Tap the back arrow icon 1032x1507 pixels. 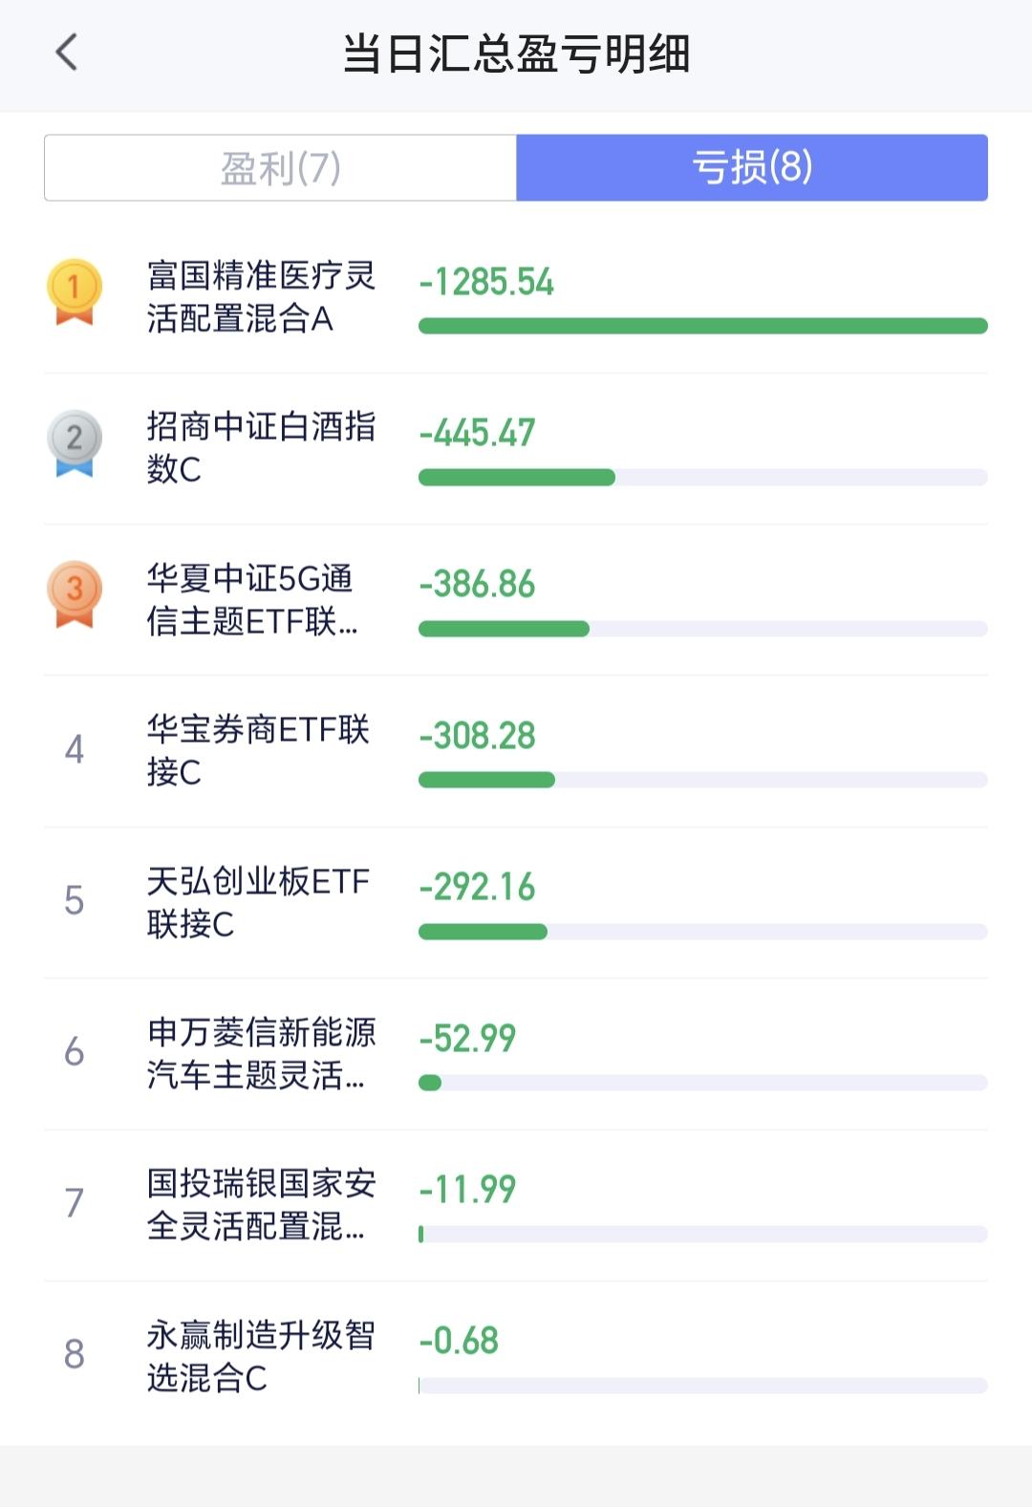click(x=66, y=53)
